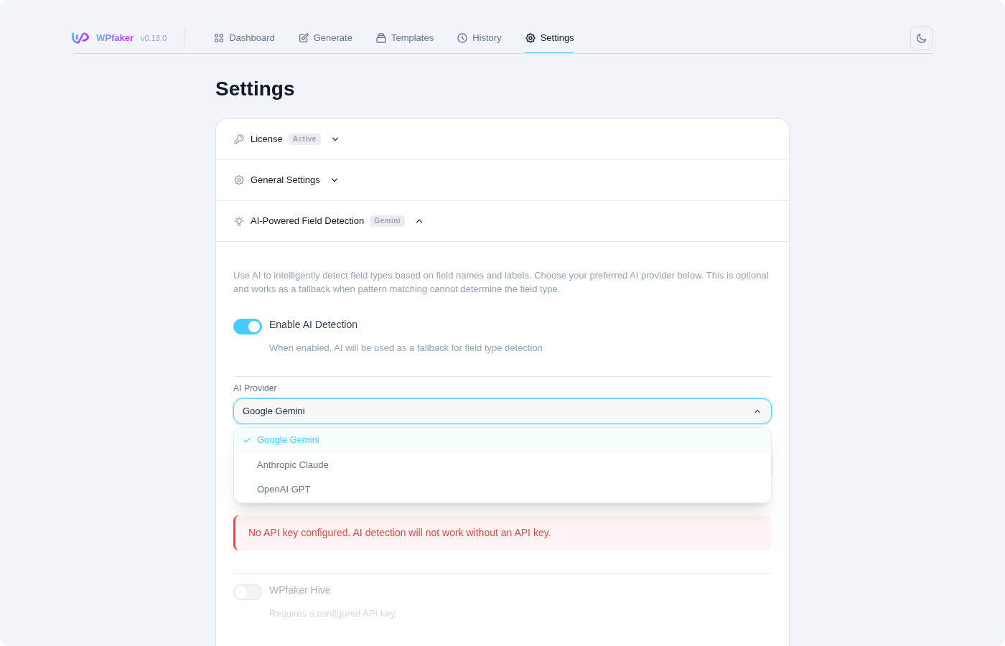Click the General Settings gear icon
Image resolution: width=1005 pixels, height=646 pixels.
[239, 180]
